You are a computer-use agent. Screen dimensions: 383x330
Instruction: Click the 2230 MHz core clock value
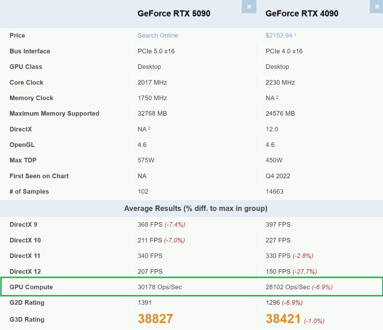point(280,83)
